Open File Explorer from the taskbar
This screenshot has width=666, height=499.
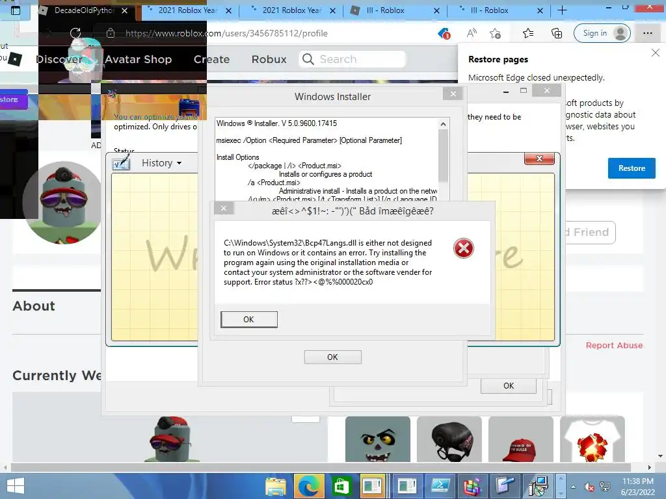point(276,486)
